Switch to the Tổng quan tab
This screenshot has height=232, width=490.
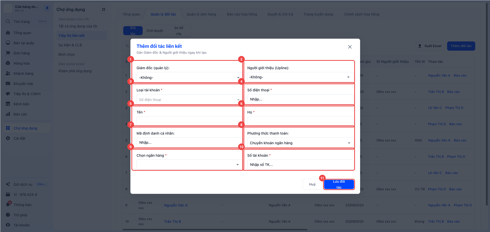coord(131,14)
